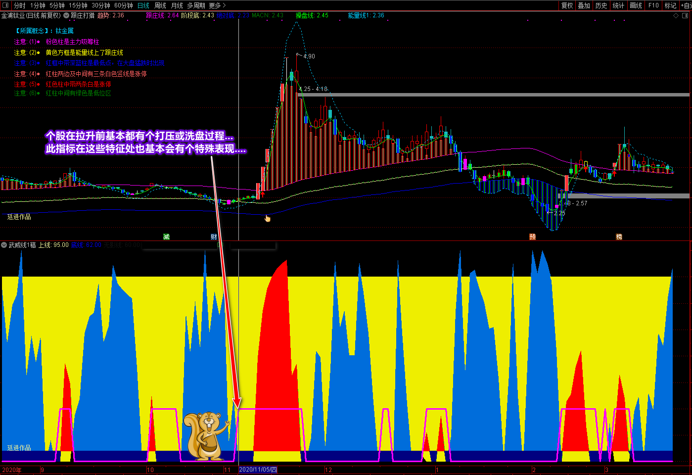692x475 pixels.
Task: Click the orange 榜 event marker icon
Action: pyautogui.click(x=619, y=237)
